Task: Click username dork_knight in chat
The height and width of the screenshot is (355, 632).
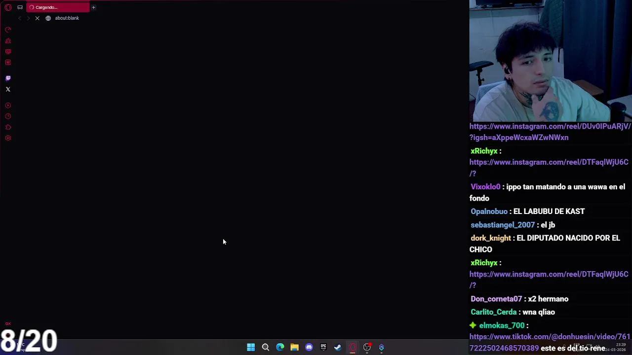Action: [x=491, y=238]
